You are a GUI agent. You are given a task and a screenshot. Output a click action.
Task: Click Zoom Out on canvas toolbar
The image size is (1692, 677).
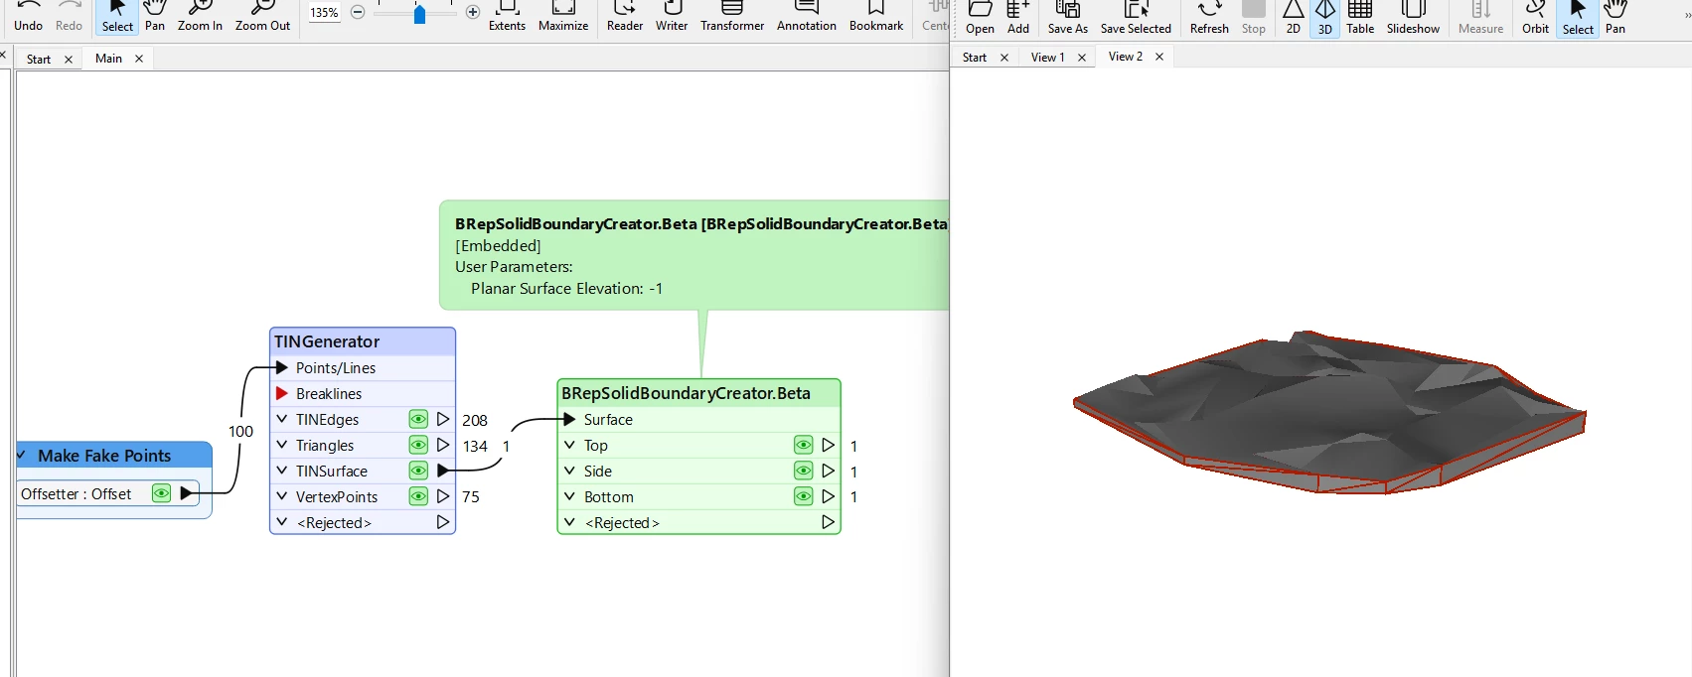[262, 17]
